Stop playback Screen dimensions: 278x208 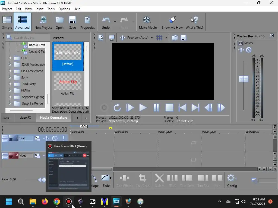169,108
